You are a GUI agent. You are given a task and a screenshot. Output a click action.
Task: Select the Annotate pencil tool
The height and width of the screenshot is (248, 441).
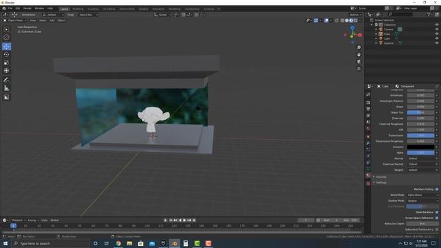click(x=6, y=80)
